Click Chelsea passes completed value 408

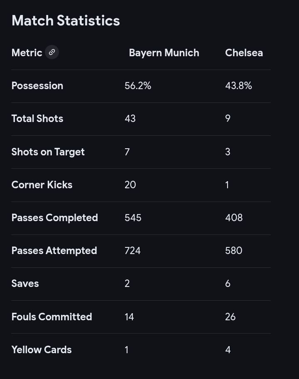[x=234, y=218]
